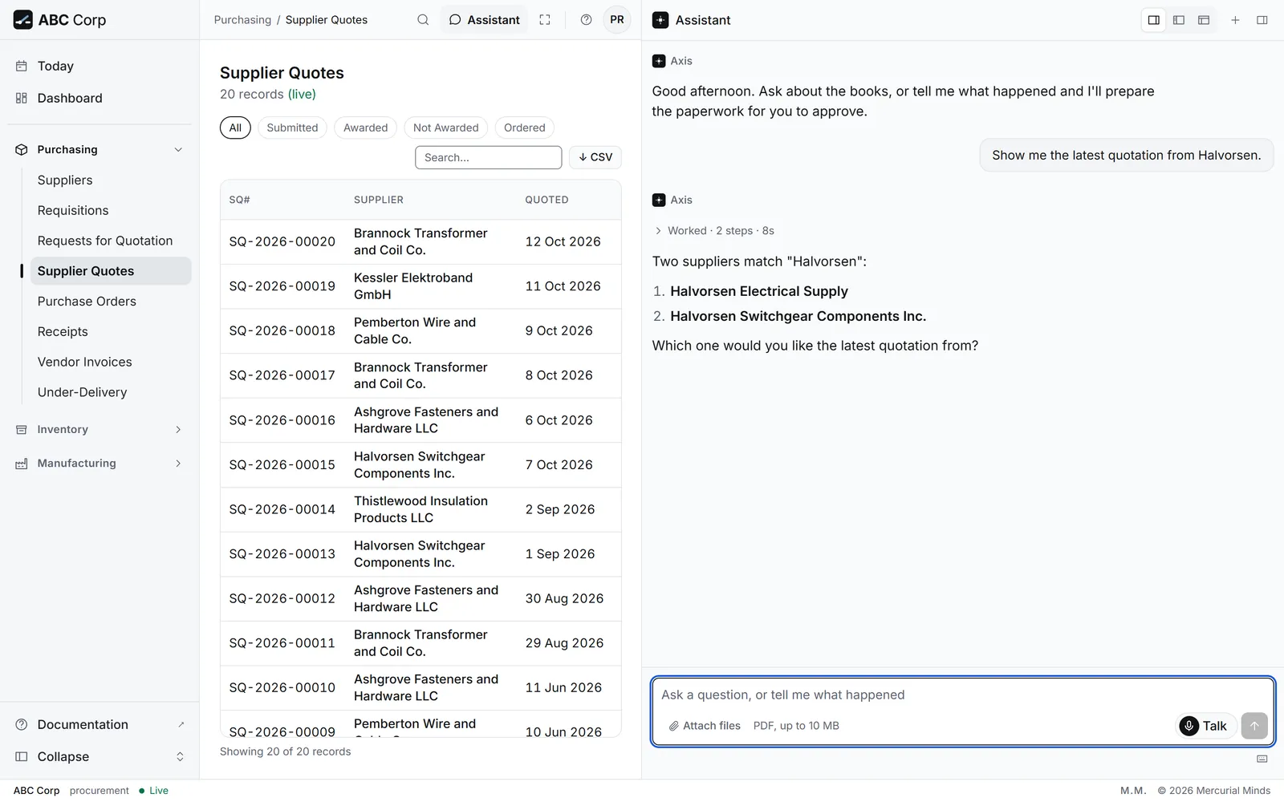Click the ABC Corp logo icon
Viewport: 1284px width, 802px height.
(x=22, y=20)
